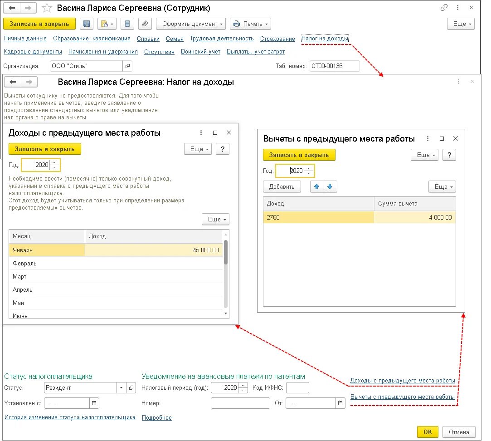The width and height of the screenshot is (491, 441).
Task: Open the Кадровые документы link
Action: click(x=33, y=52)
